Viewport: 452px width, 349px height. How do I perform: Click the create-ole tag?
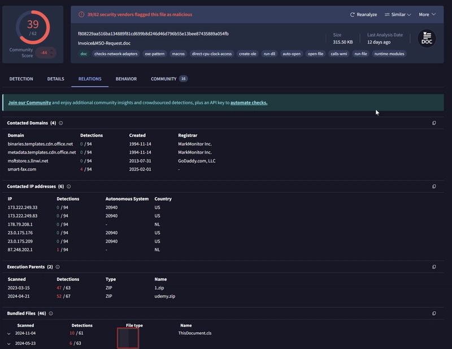tap(247, 54)
